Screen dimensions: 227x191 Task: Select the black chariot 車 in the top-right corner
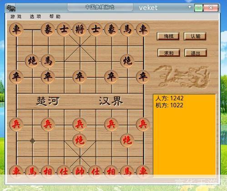(143, 29)
